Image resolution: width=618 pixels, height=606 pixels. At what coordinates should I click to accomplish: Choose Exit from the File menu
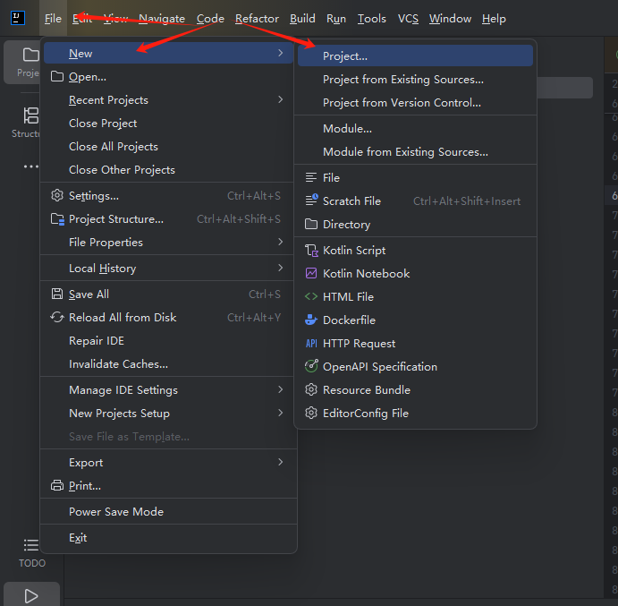point(168,537)
